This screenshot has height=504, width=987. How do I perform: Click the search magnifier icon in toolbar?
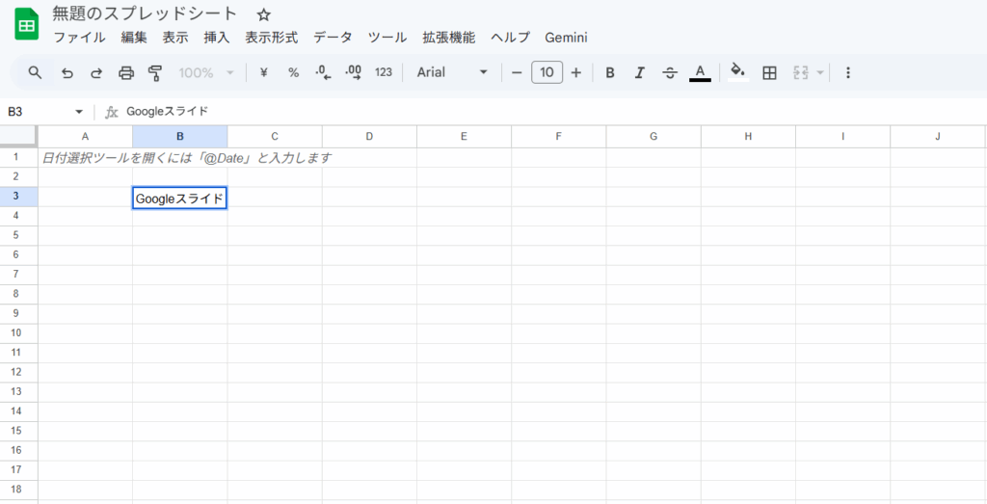click(x=36, y=72)
